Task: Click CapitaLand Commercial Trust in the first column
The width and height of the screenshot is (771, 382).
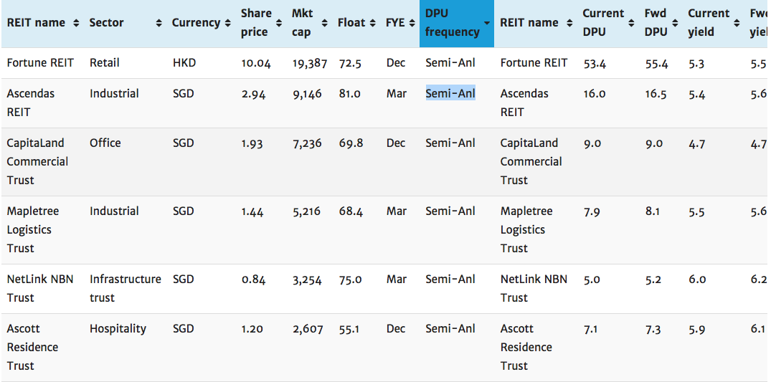Action: pos(37,161)
